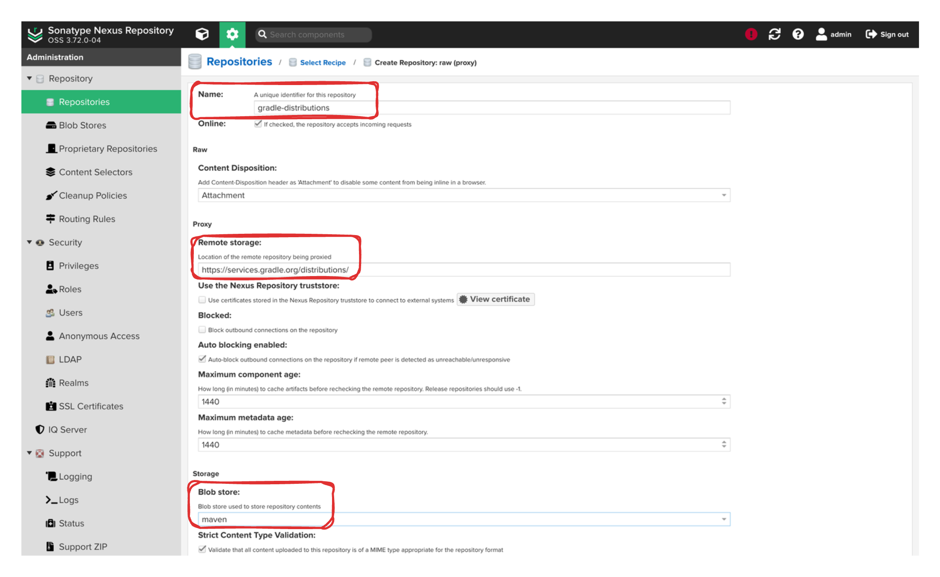Click the SSL Certificates badge icon

click(51, 406)
